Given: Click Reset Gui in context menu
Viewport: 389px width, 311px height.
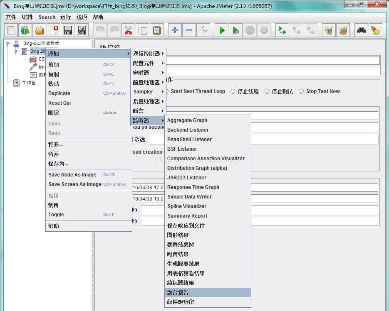Looking at the screenshot, I should click(89, 103).
